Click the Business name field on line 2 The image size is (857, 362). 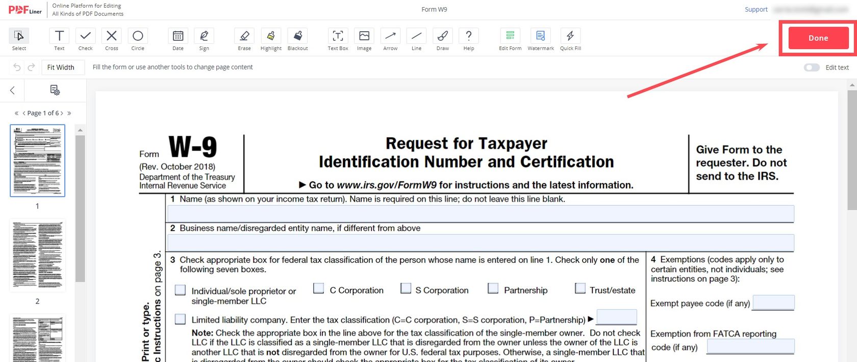coord(481,243)
